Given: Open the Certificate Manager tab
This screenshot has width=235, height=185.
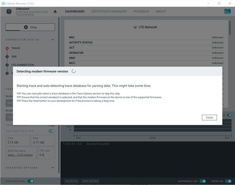Looking at the screenshot, I should pos(109,12).
